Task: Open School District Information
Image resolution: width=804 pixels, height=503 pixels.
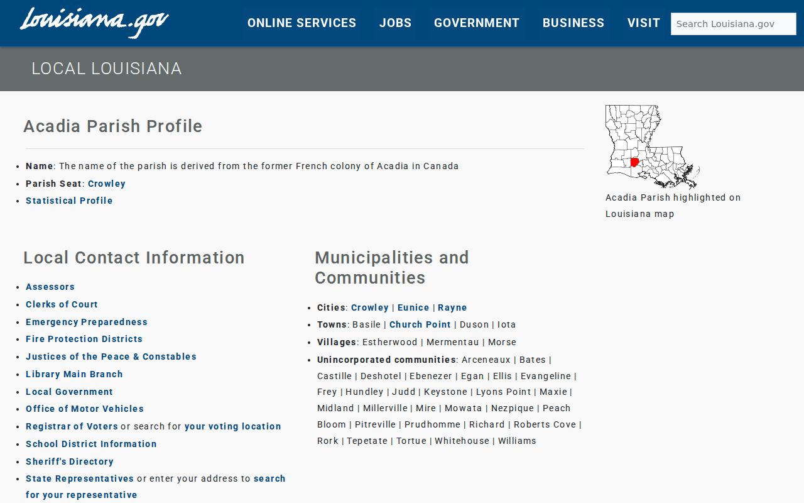Action: pyautogui.click(x=91, y=444)
